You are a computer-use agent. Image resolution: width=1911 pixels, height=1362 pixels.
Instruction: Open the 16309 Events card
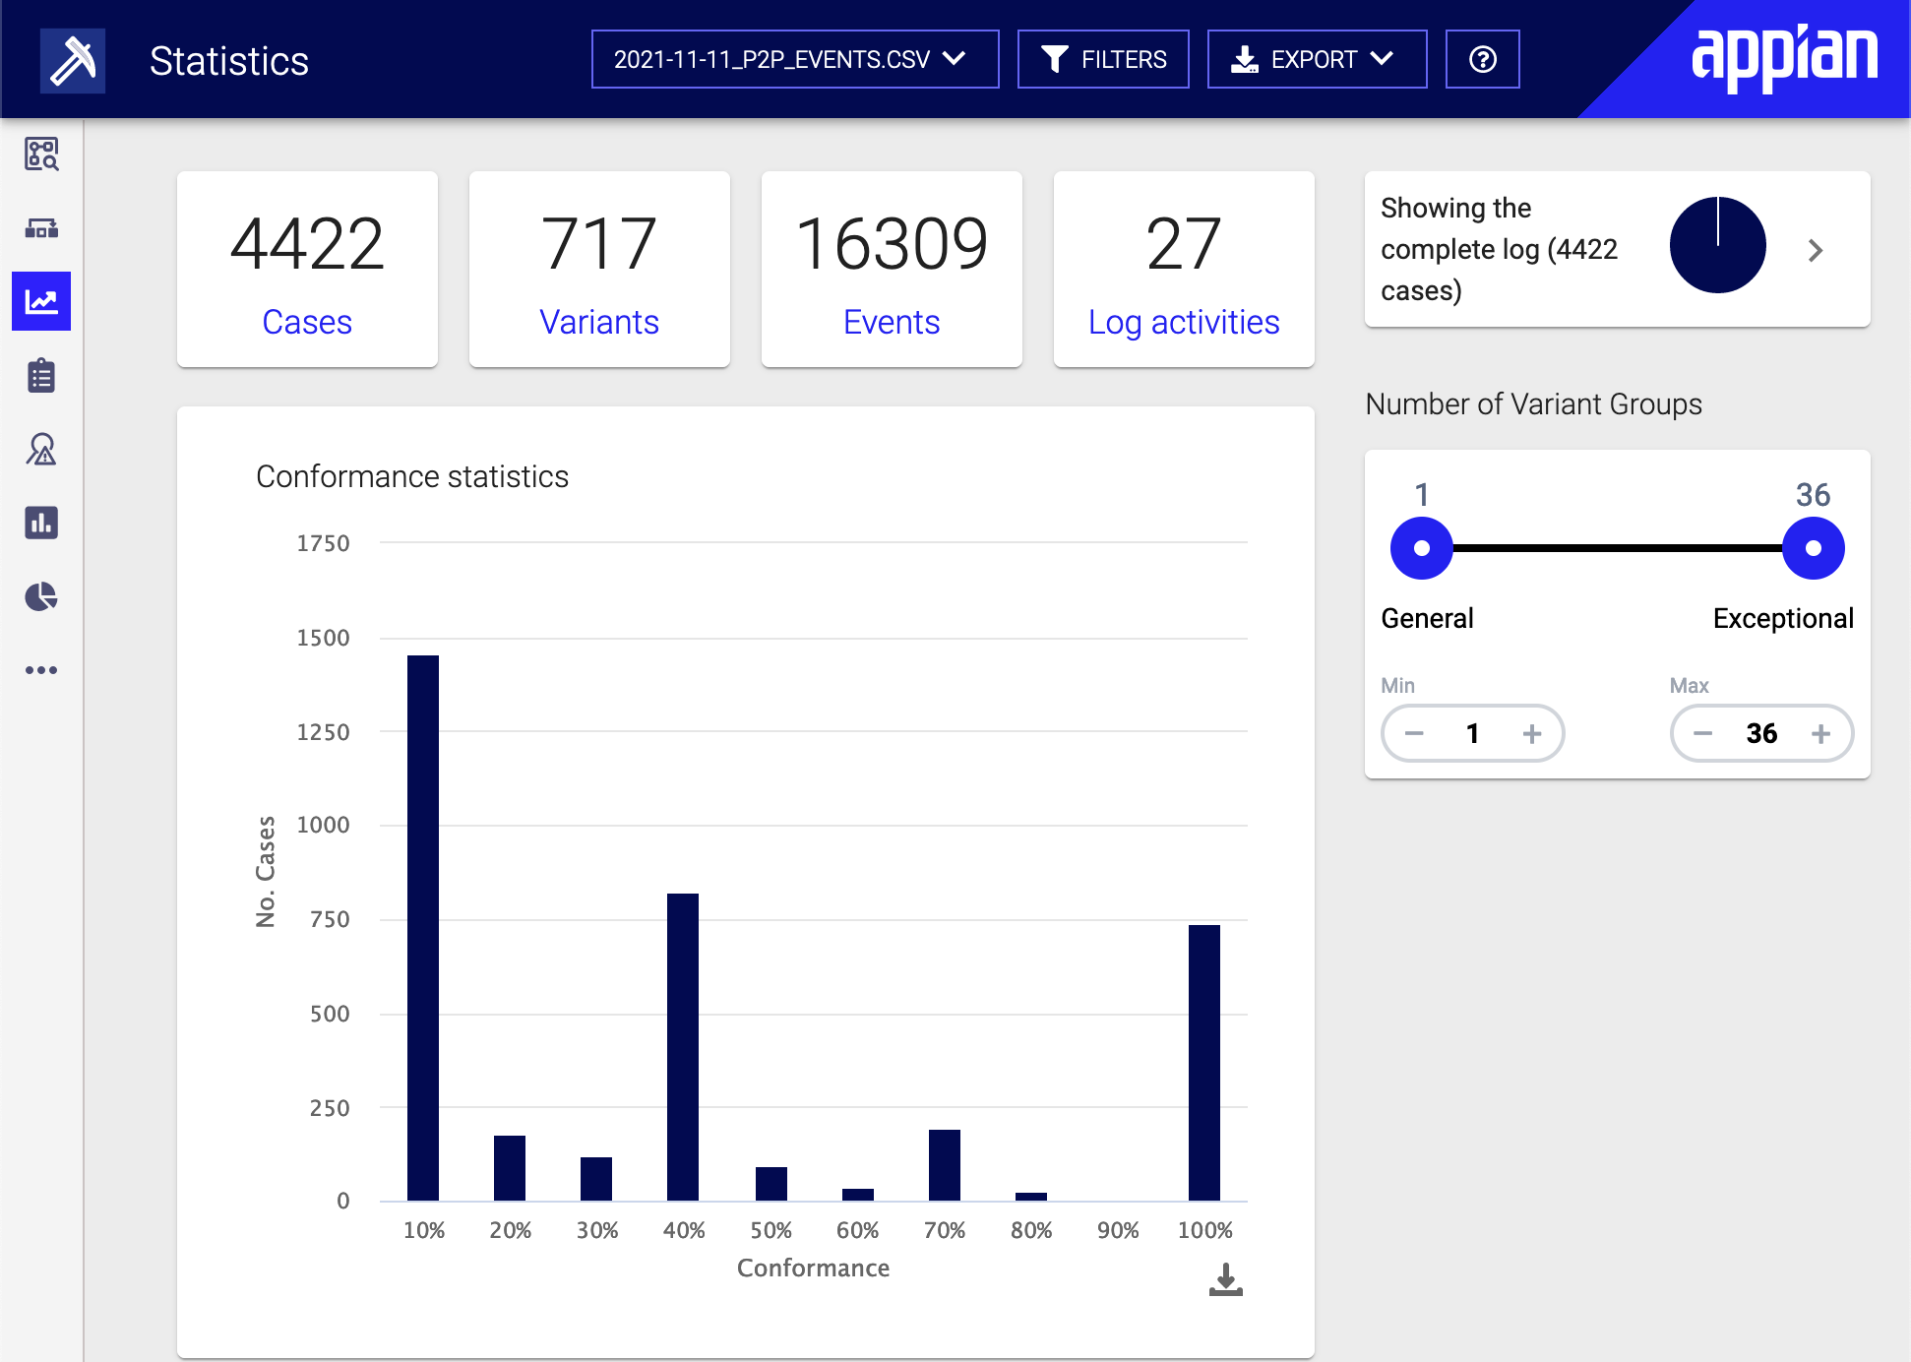click(x=892, y=269)
